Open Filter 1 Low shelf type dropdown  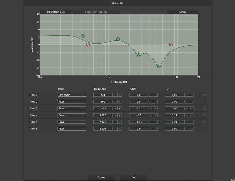coord(72,95)
